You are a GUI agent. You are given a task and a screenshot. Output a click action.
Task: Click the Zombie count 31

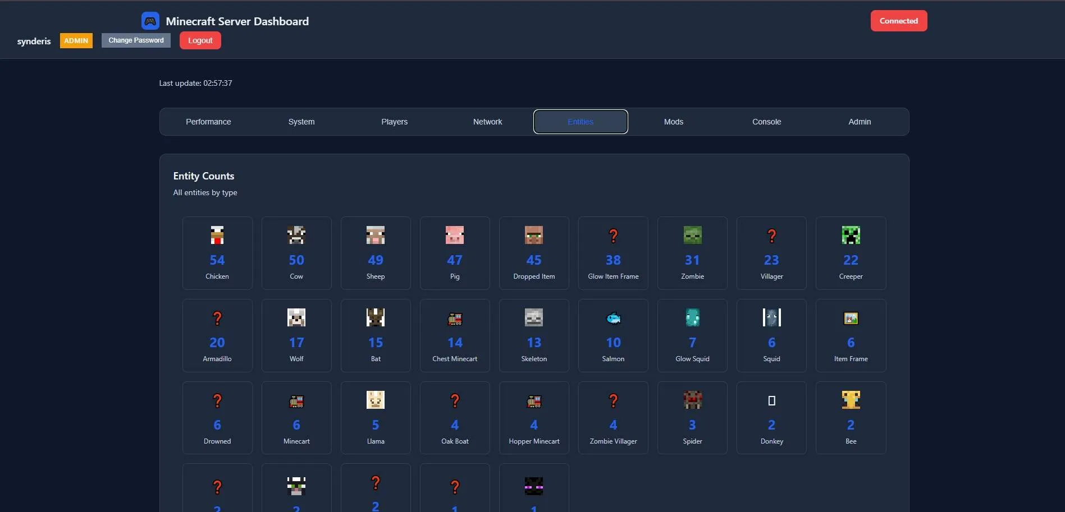(x=692, y=260)
